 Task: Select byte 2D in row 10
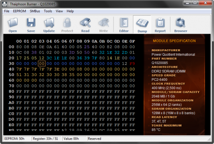pos(125,52)
